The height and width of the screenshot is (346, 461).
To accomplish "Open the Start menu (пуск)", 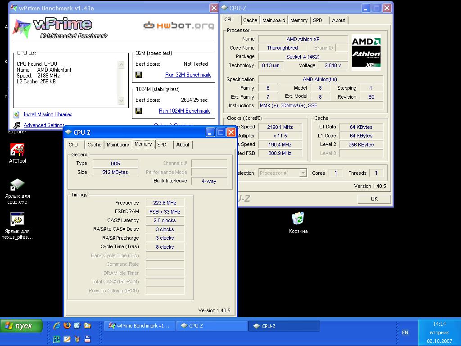I will tap(22, 326).
